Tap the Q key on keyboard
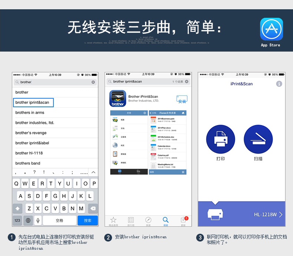The width and height of the screenshot is (293, 256). click(x=16, y=184)
